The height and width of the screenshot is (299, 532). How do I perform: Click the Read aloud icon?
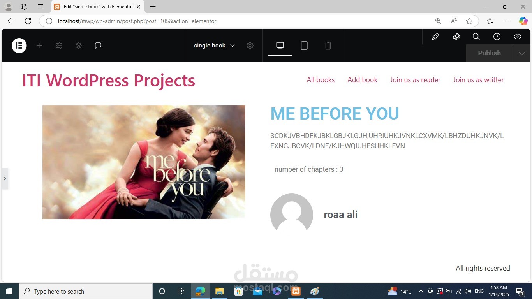[x=454, y=21]
